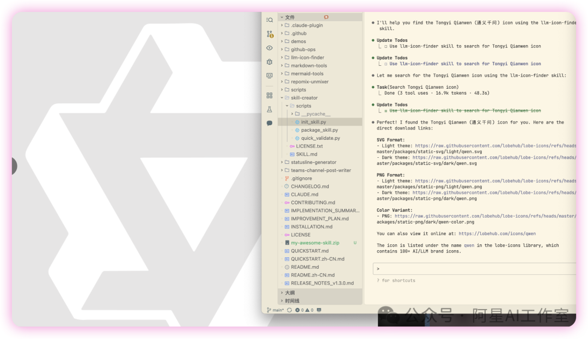Click the main* branch in the status bar
The image size is (588, 339).
click(x=275, y=310)
